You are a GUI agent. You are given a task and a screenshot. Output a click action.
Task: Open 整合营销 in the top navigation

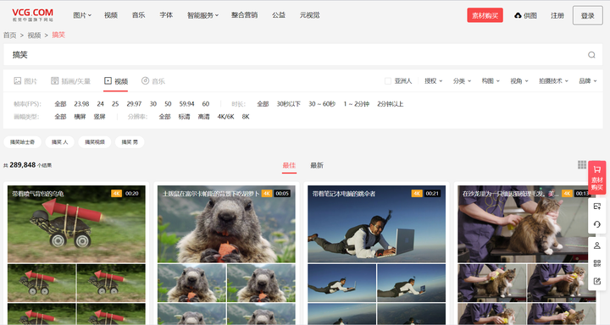tap(244, 15)
